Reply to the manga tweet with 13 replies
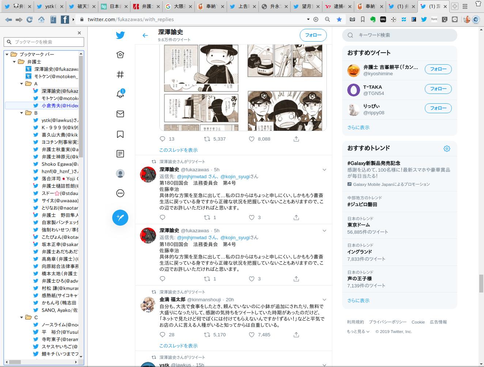 (x=163, y=139)
